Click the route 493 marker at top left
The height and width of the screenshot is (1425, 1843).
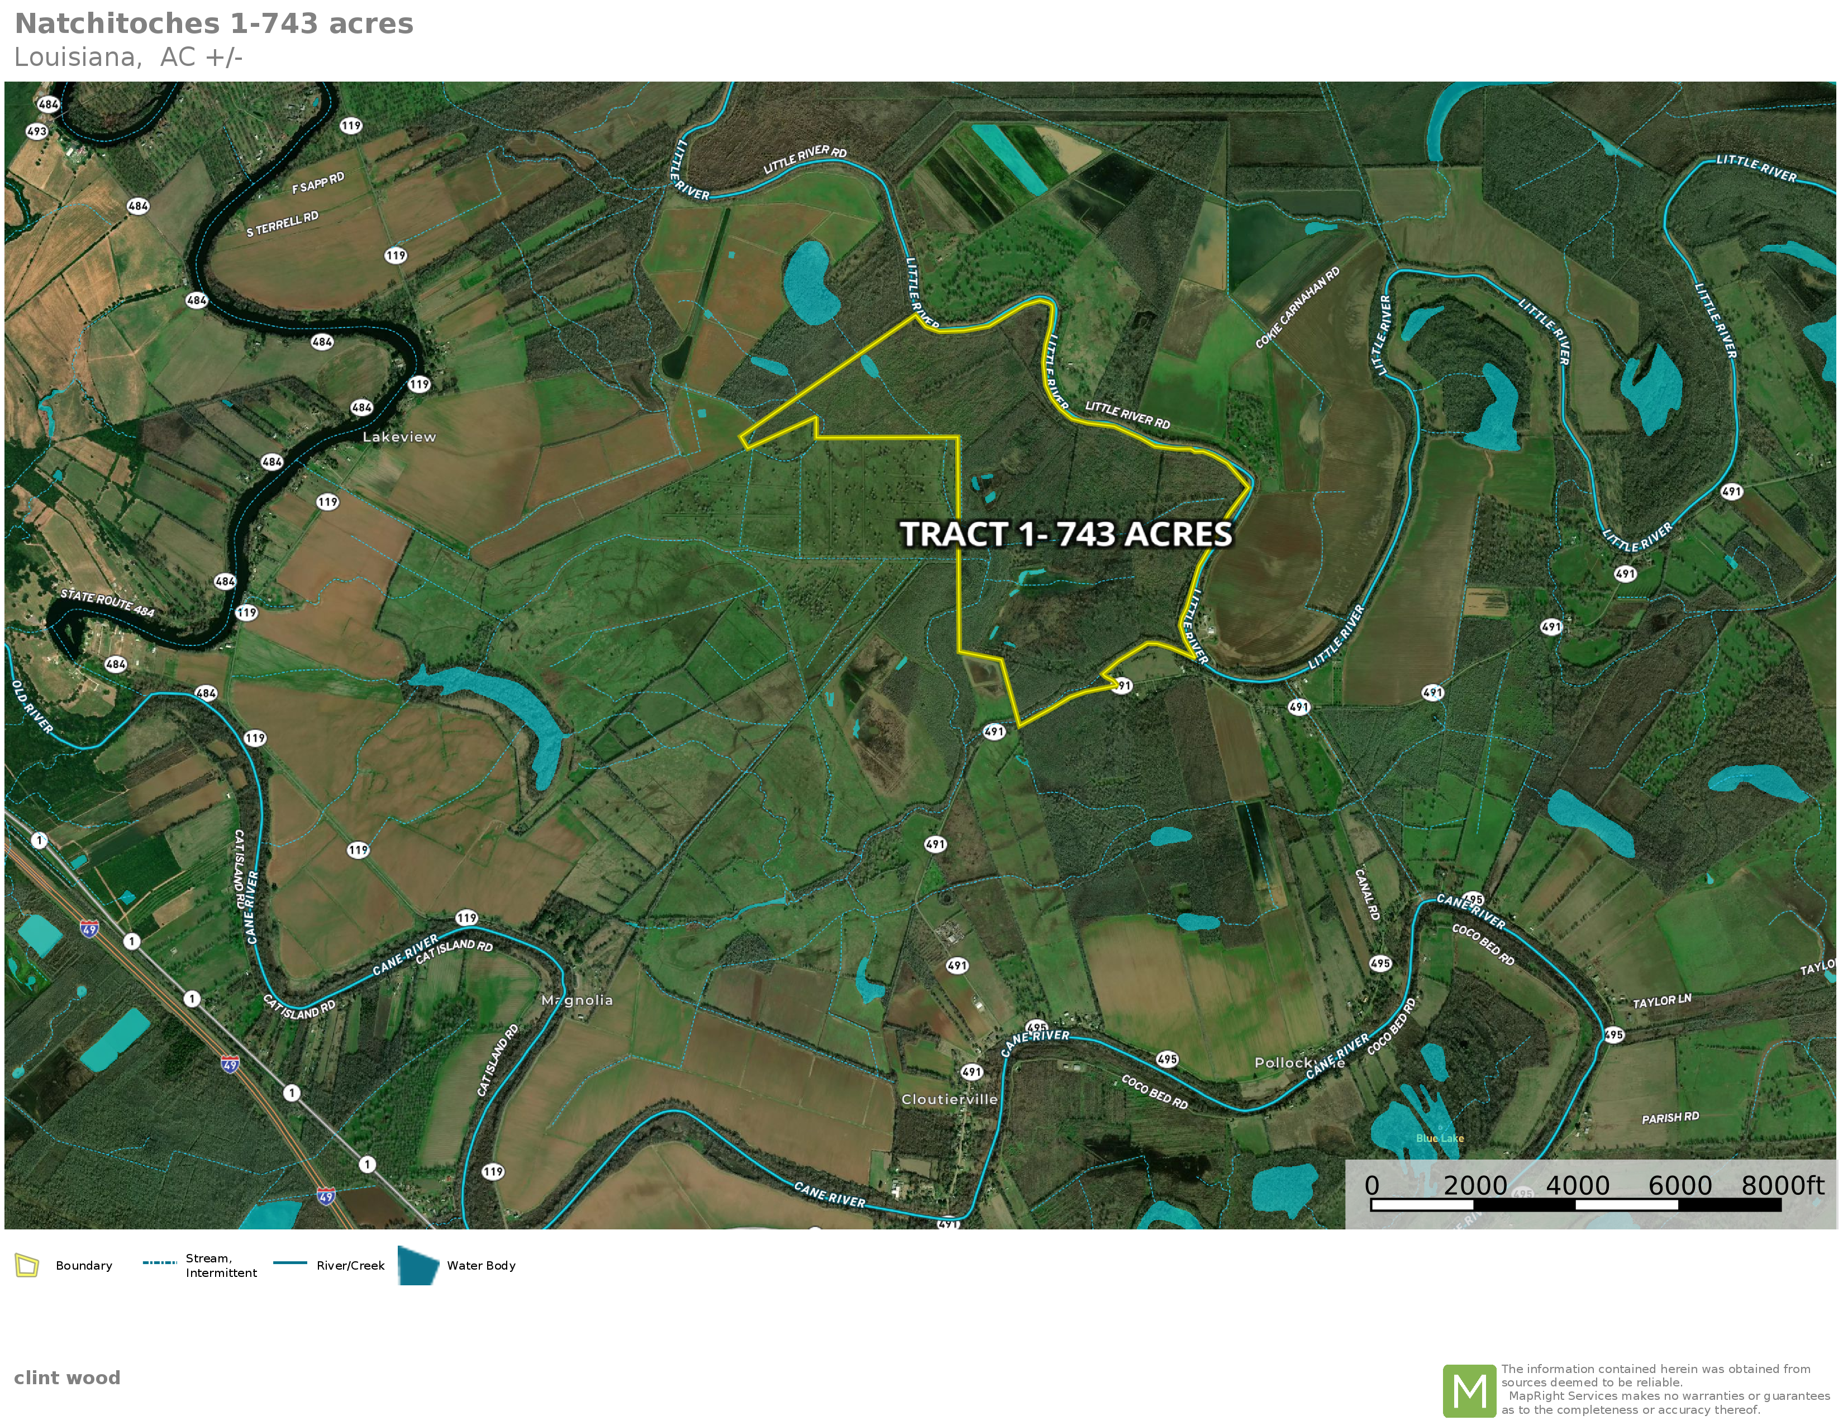(36, 131)
